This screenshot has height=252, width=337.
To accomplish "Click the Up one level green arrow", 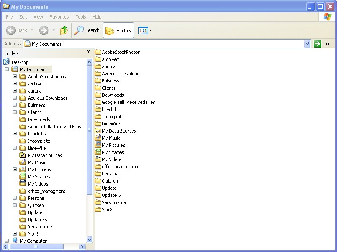I will tap(64, 30).
